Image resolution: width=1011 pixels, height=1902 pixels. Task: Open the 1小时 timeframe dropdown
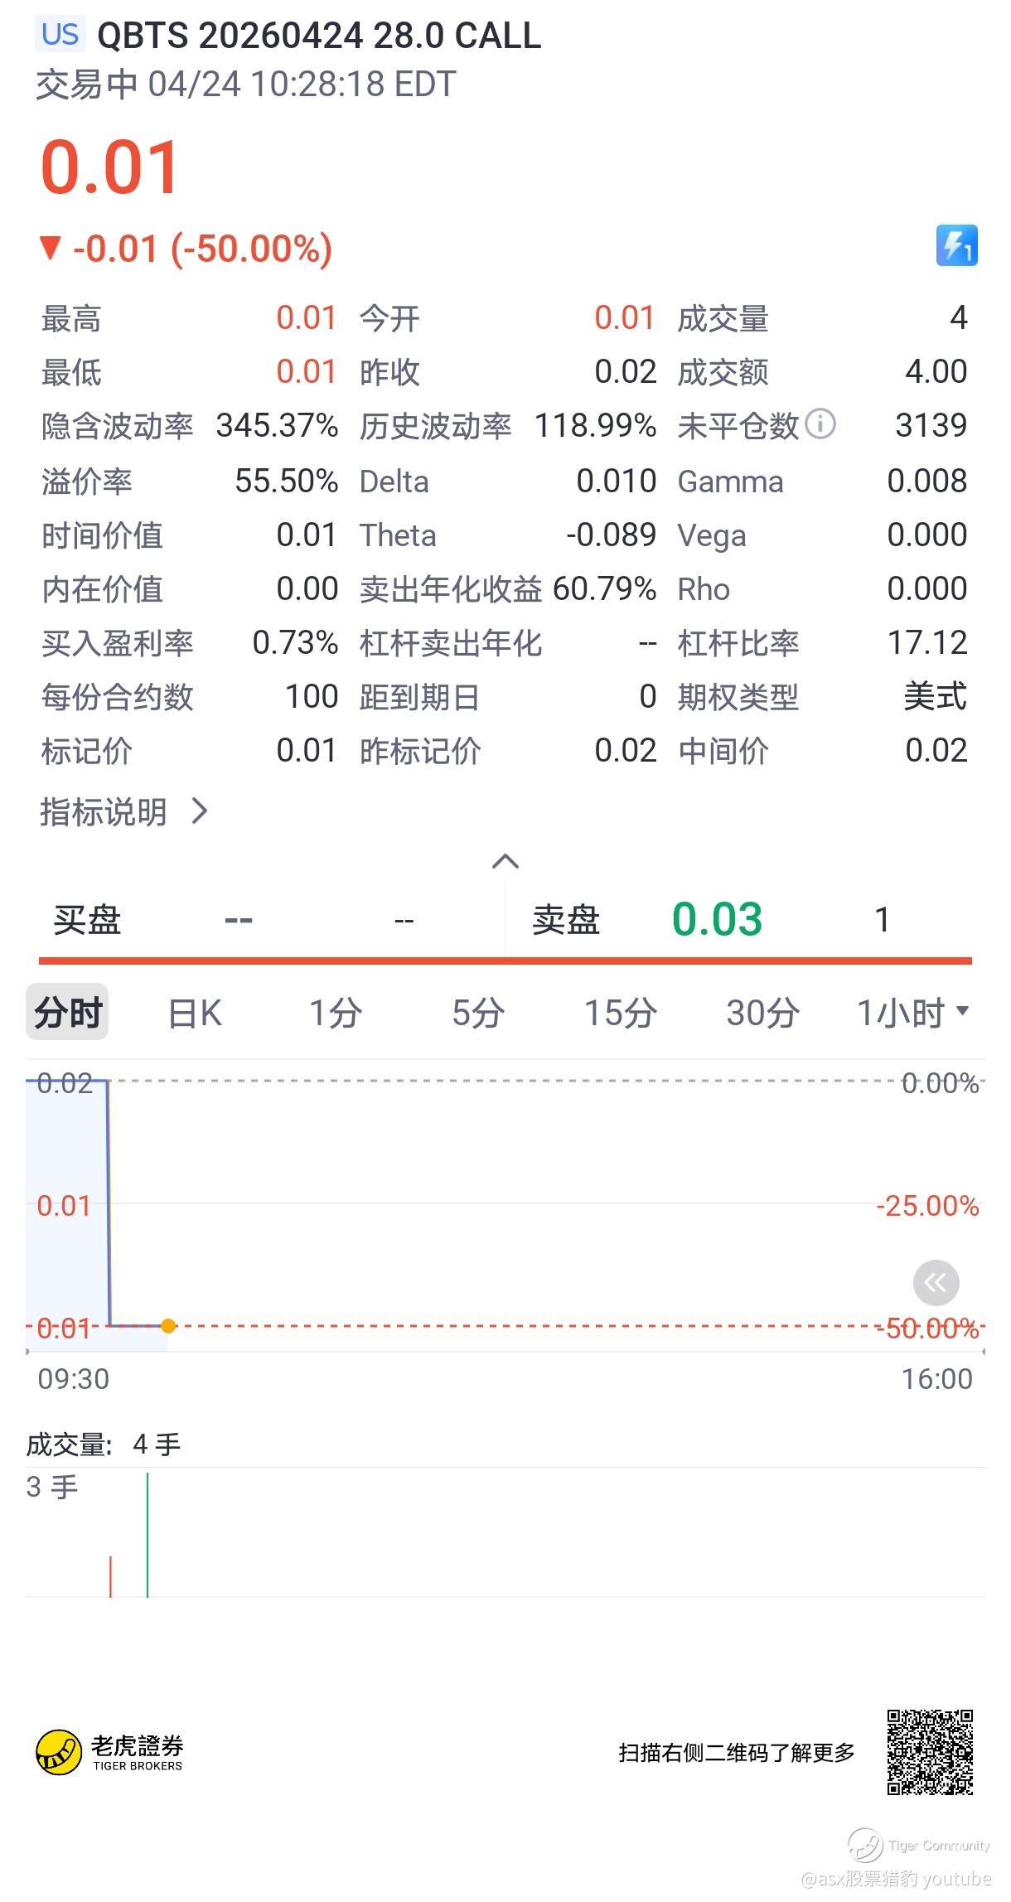912,1013
